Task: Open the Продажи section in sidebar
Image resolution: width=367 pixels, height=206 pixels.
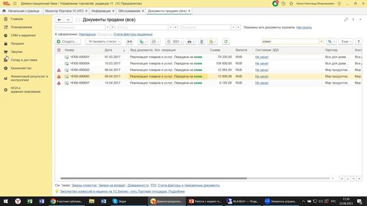Action: point(17,43)
